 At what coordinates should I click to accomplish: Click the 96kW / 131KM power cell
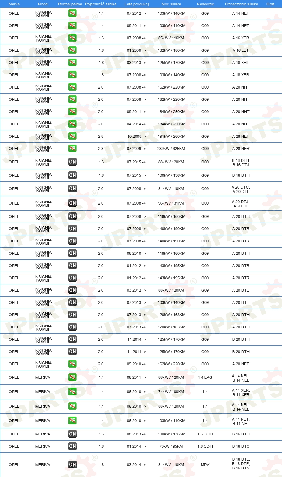pos(171,203)
